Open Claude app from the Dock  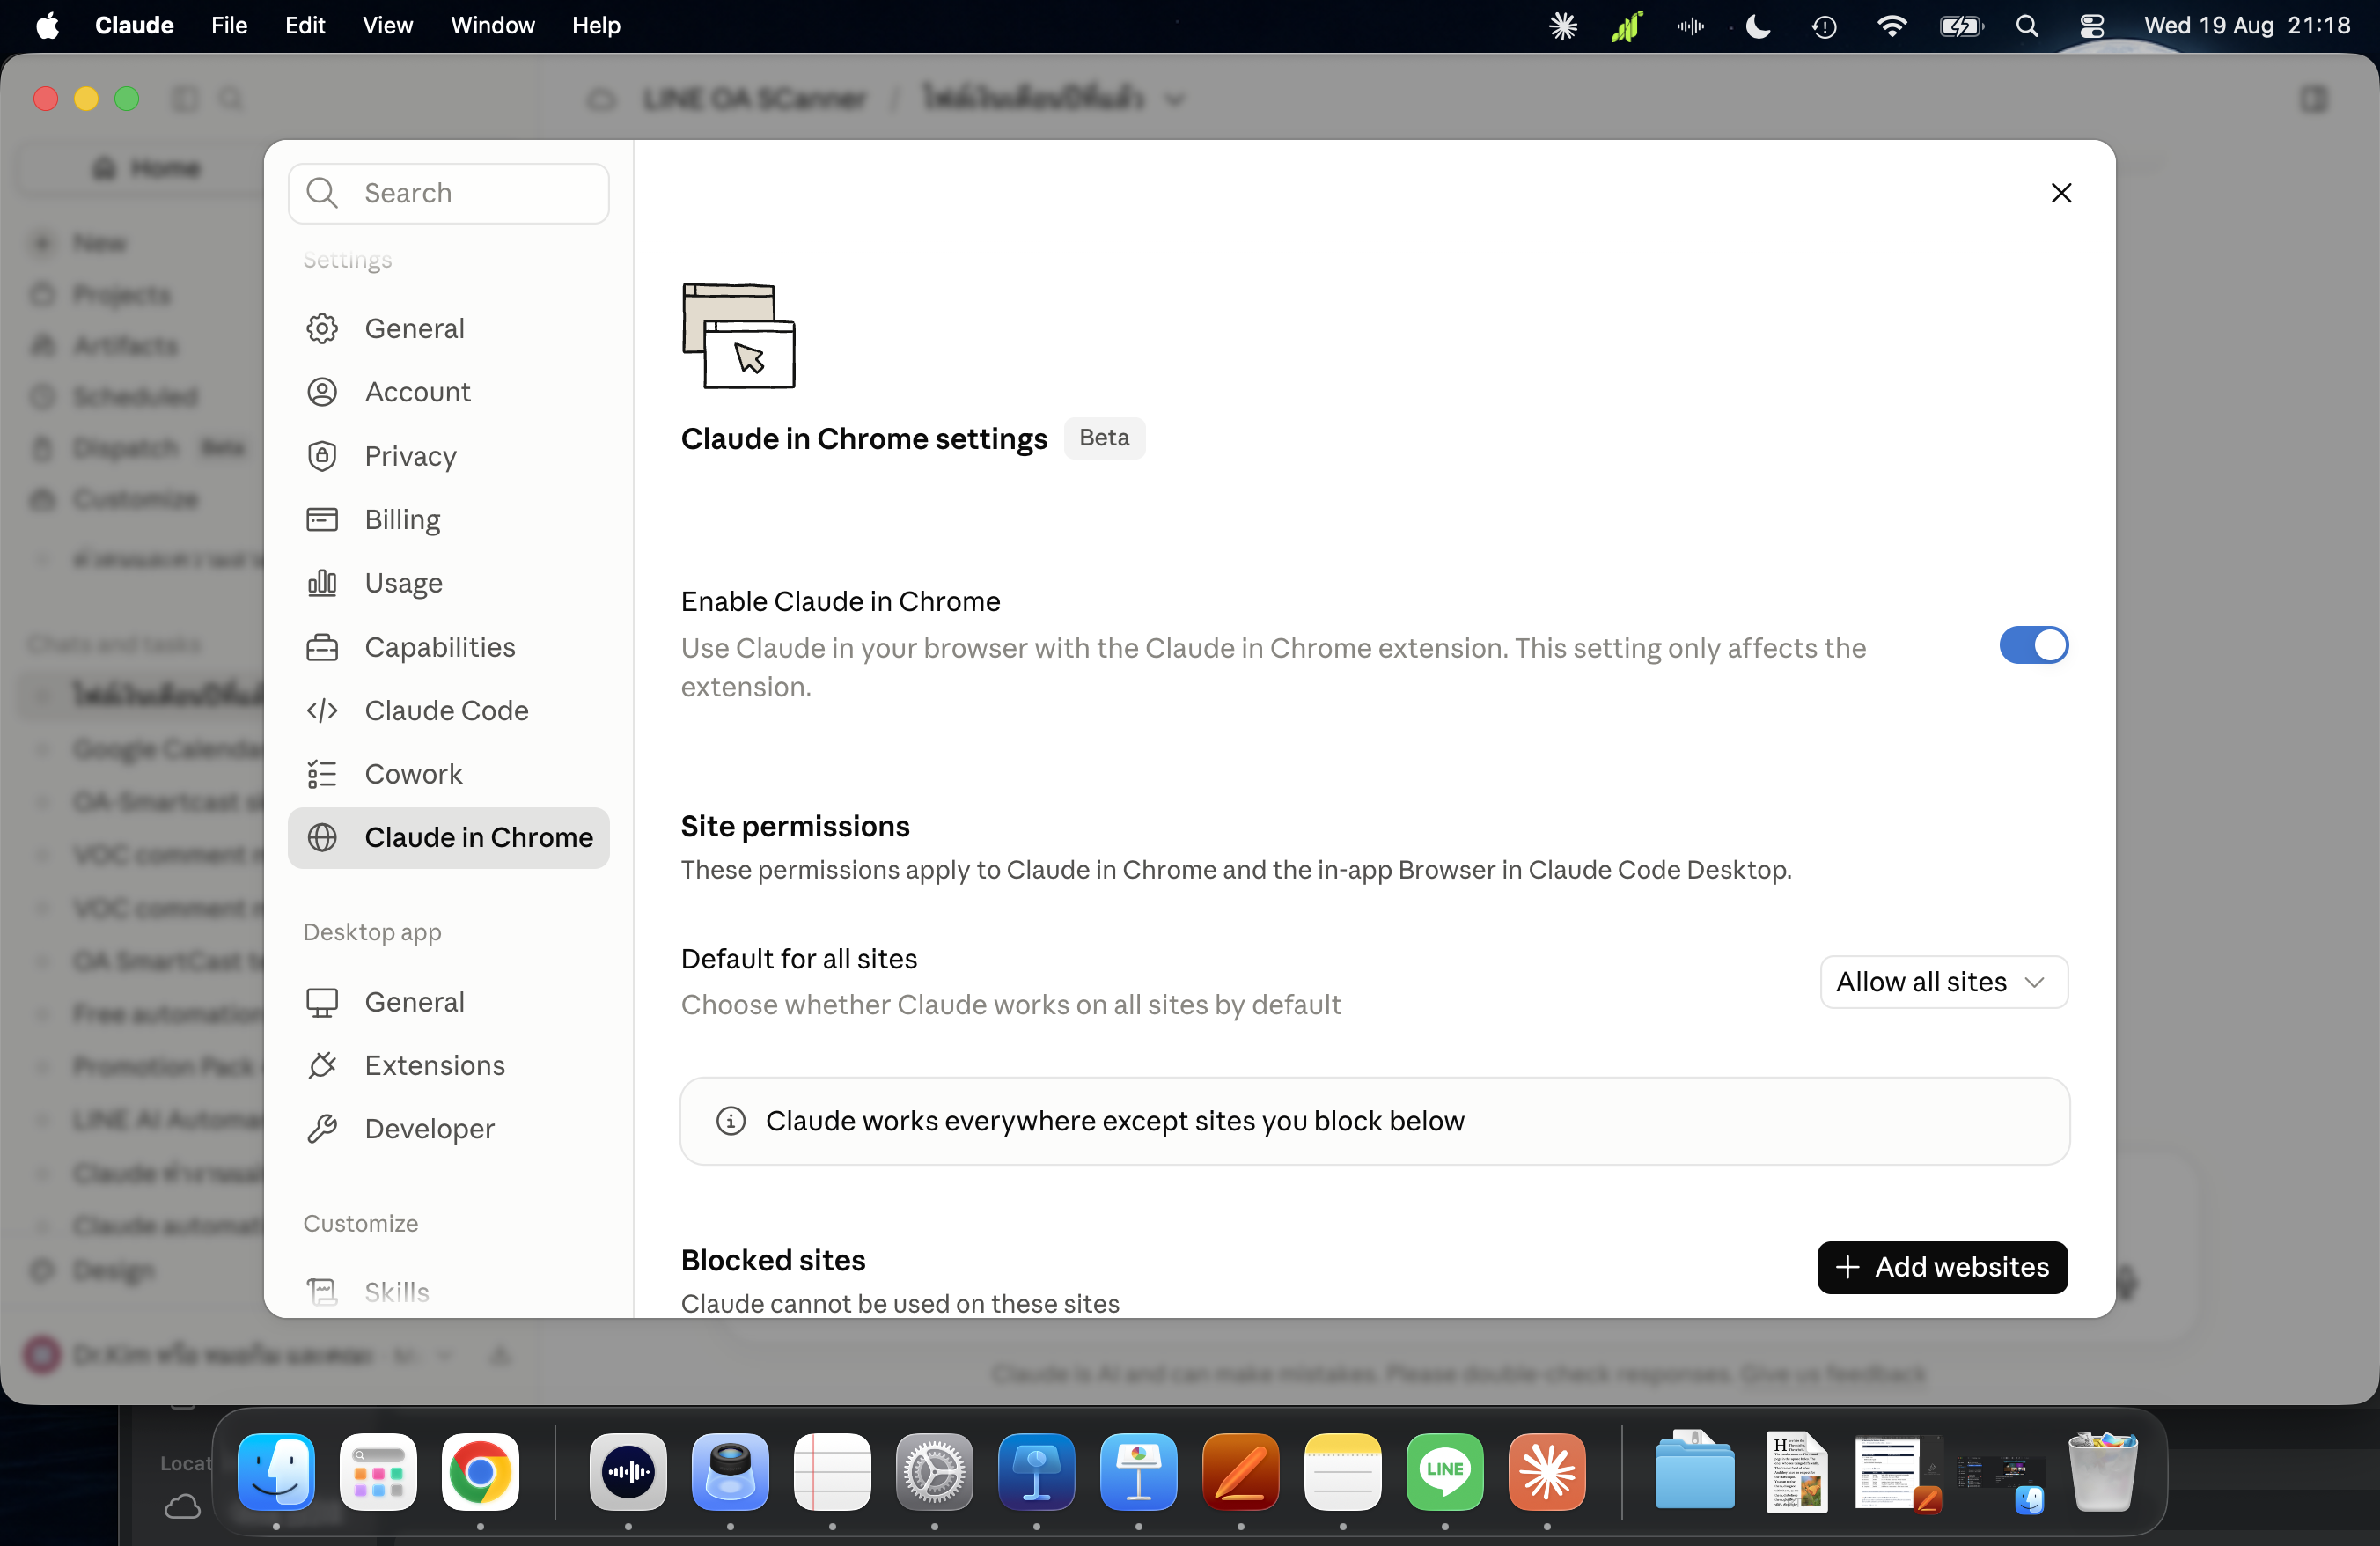(x=1546, y=1471)
